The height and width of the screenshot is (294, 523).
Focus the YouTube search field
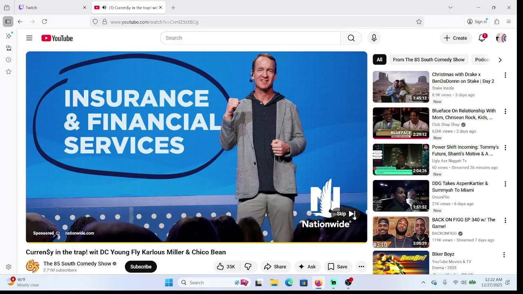[x=250, y=38]
